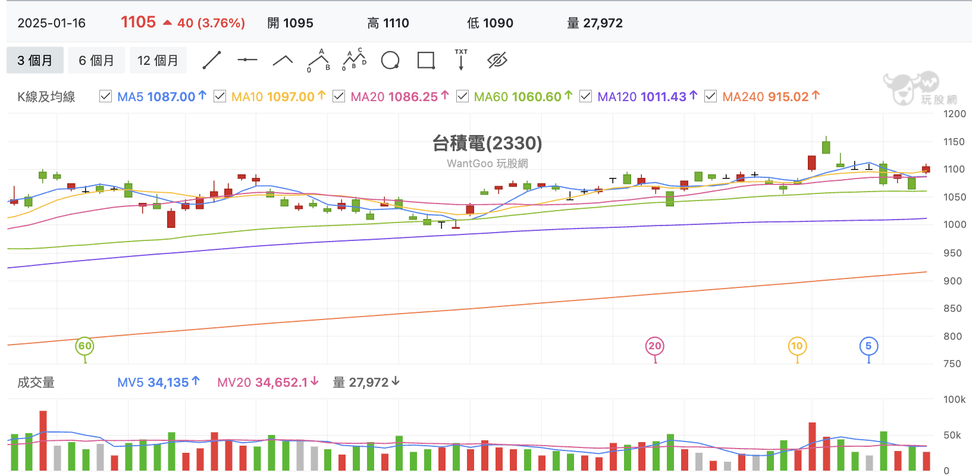The width and height of the screenshot is (972, 476).
Task: Click the 100k volume axis label
Action: click(955, 399)
